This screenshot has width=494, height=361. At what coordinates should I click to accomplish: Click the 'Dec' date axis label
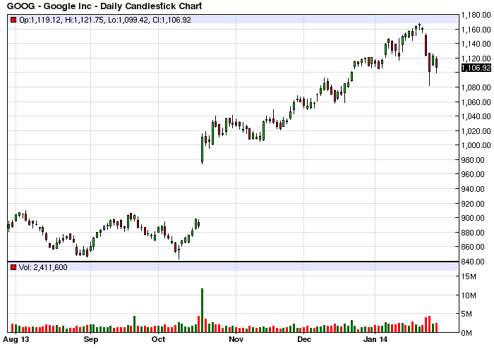coord(304,340)
